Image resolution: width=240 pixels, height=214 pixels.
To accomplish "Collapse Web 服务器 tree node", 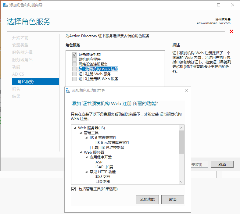I will click(x=81, y=152).
